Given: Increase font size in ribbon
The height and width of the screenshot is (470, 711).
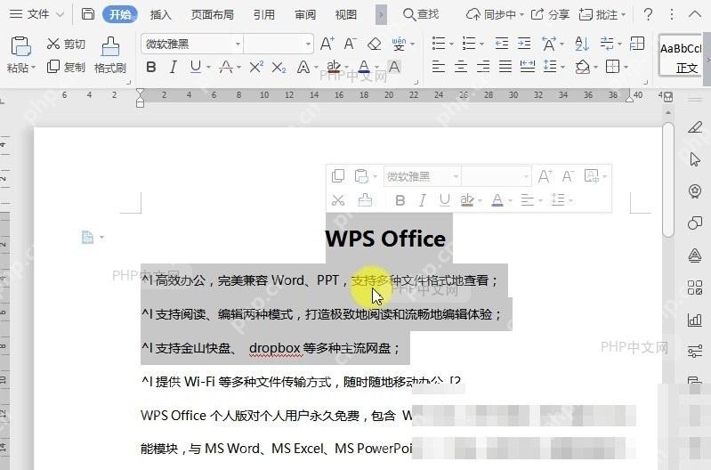Looking at the screenshot, I should click(x=327, y=44).
